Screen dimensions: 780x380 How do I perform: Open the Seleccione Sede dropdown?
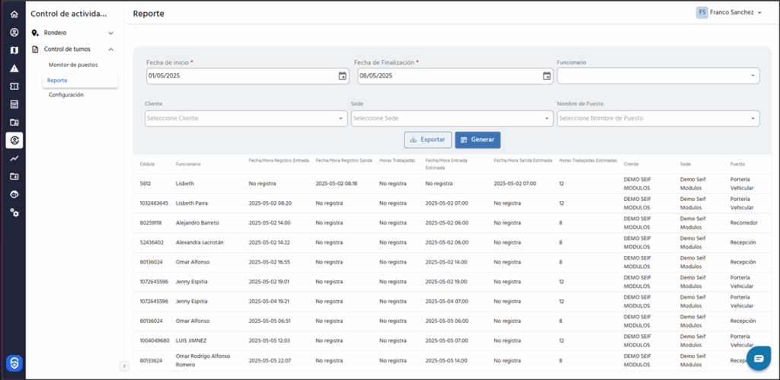coord(452,118)
